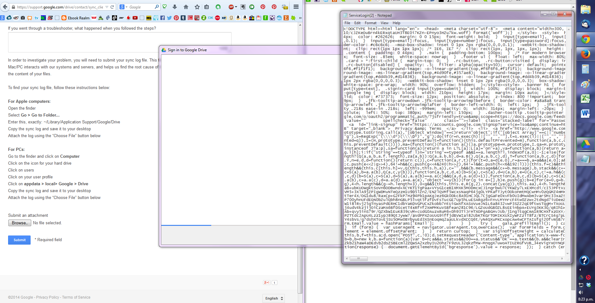Reload the page using refresh icon
The height and width of the screenshot is (303, 595).
point(112,7)
